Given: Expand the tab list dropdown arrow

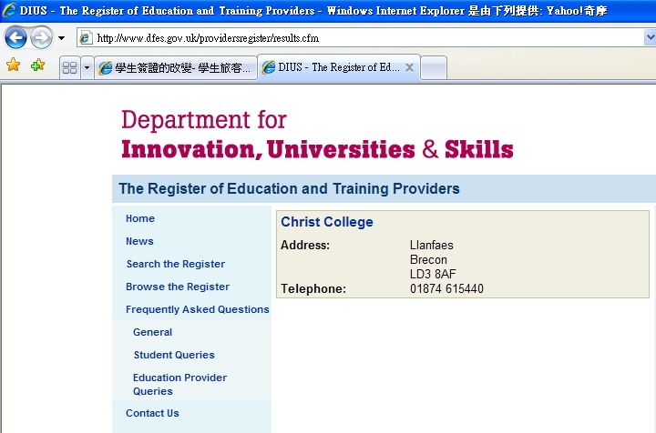Looking at the screenshot, I should [87, 67].
